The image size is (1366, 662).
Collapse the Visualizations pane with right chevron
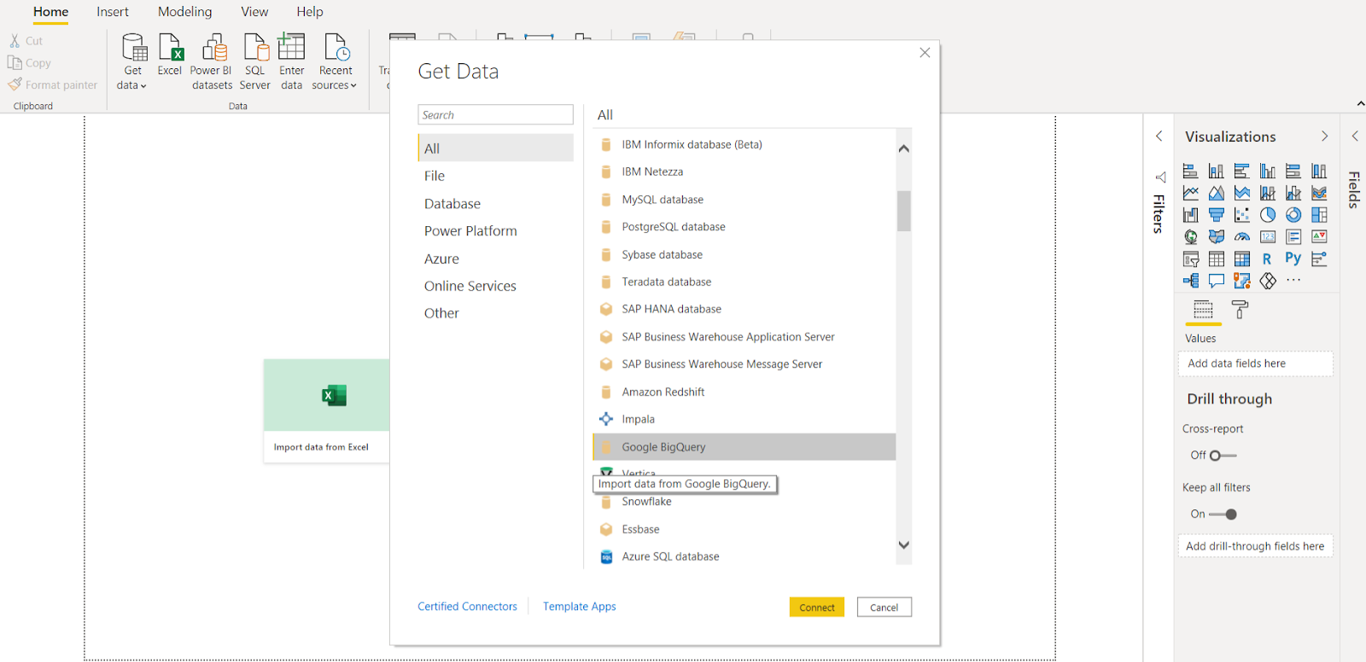click(x=1324, y=136)
